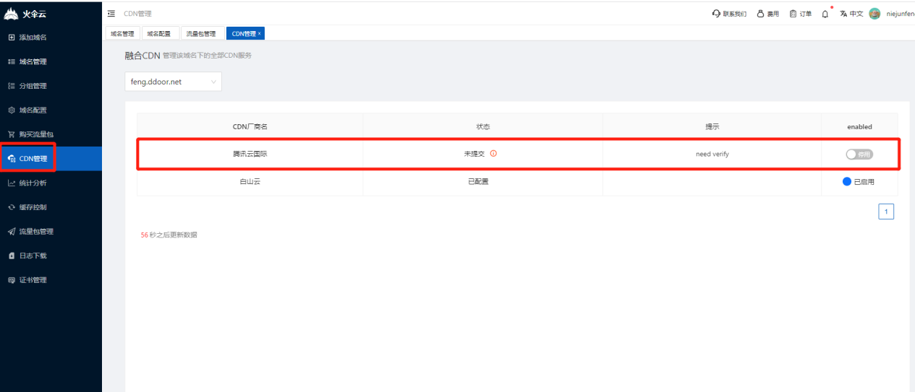The image size is (915, 392).
Task: Open the feng.ddoor.net domain dropdown
Action: click(173, 82)
